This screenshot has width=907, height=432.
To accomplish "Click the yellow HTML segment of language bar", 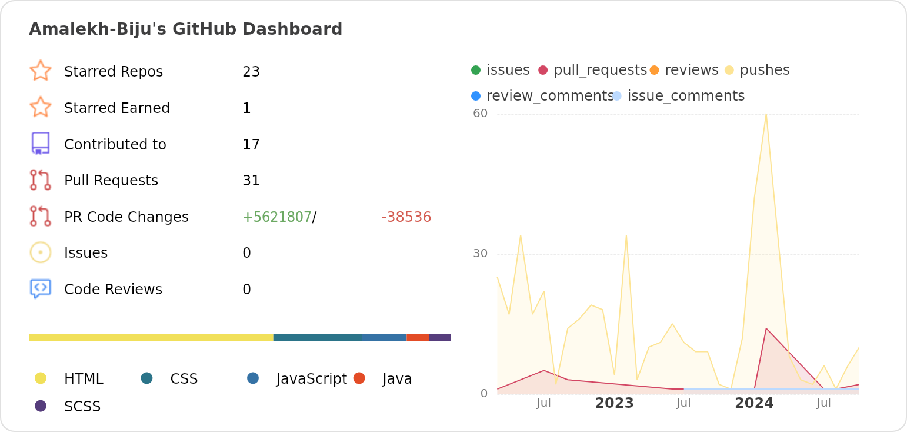I will point(151,338).
